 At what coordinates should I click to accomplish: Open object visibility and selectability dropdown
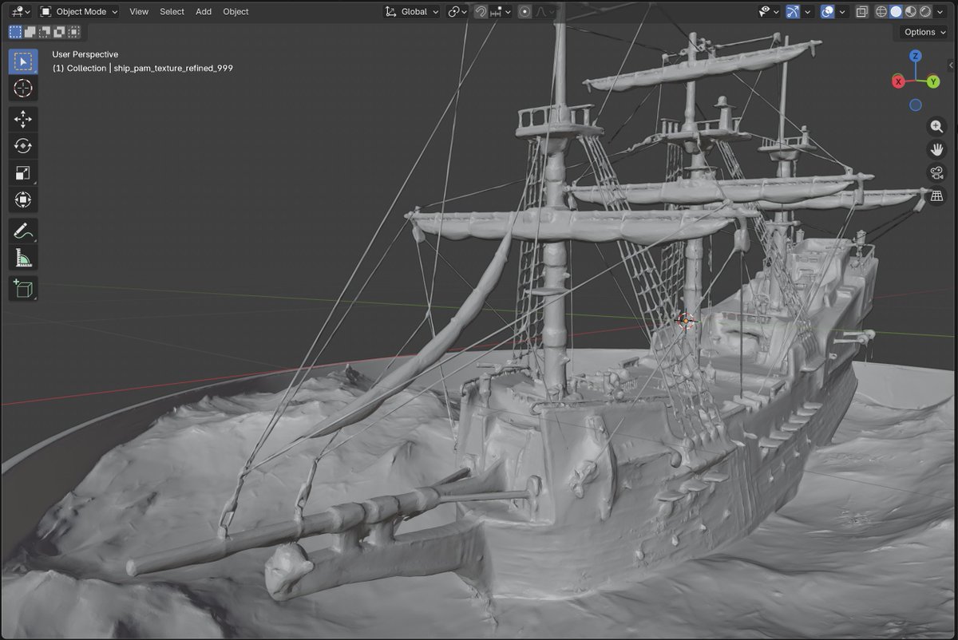click(x=770, y=12)
